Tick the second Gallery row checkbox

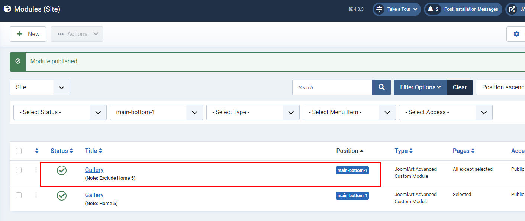click(19, 195)
